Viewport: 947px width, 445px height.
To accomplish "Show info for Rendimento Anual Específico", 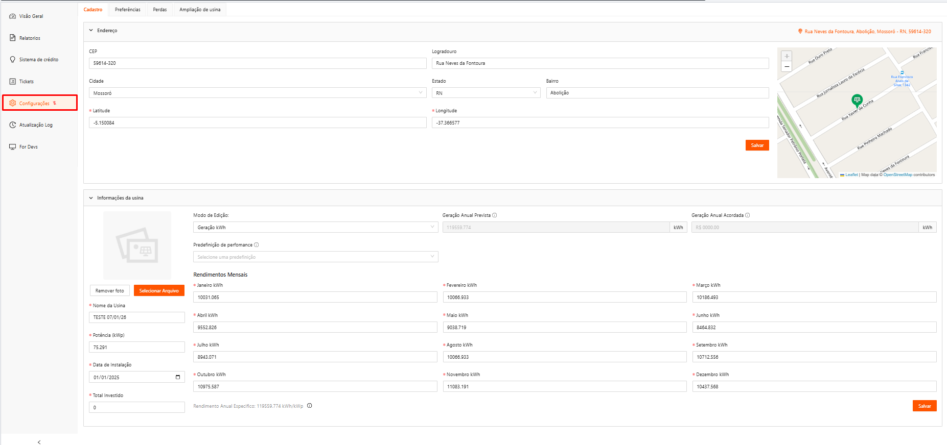I will pos(310,406).
